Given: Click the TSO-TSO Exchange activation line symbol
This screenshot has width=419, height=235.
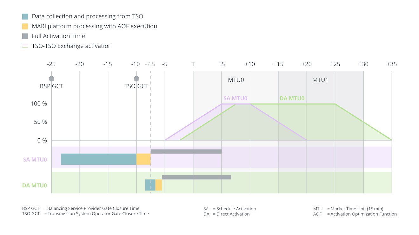Looking at the screenshot, I should pos(25,46).
